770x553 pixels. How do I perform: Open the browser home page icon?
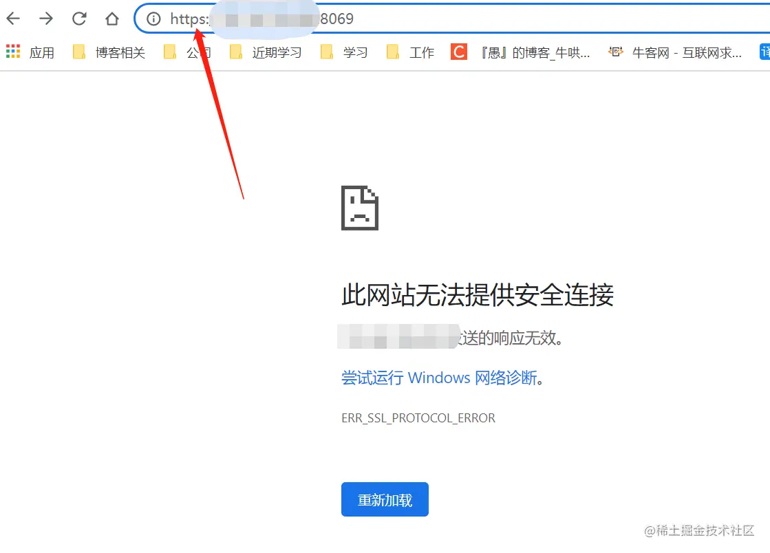(x=112, y=19)
